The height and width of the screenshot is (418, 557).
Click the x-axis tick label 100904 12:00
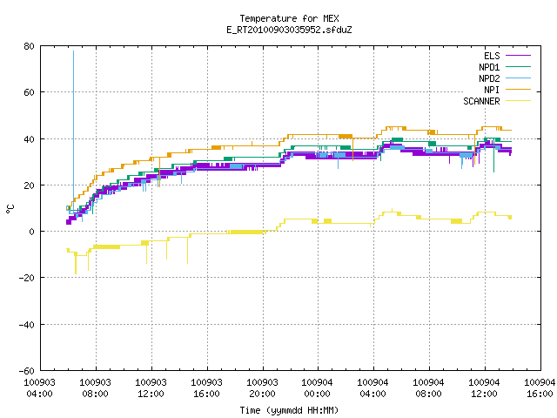485,388
